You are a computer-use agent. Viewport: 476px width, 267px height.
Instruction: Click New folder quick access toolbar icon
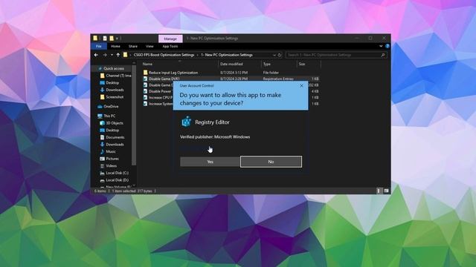click(112, 39)
